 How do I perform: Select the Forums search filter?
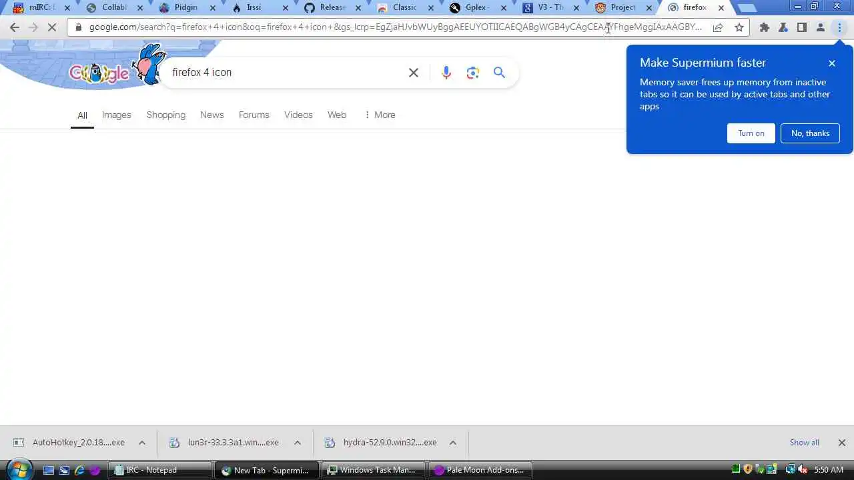(x=254, y=115)
